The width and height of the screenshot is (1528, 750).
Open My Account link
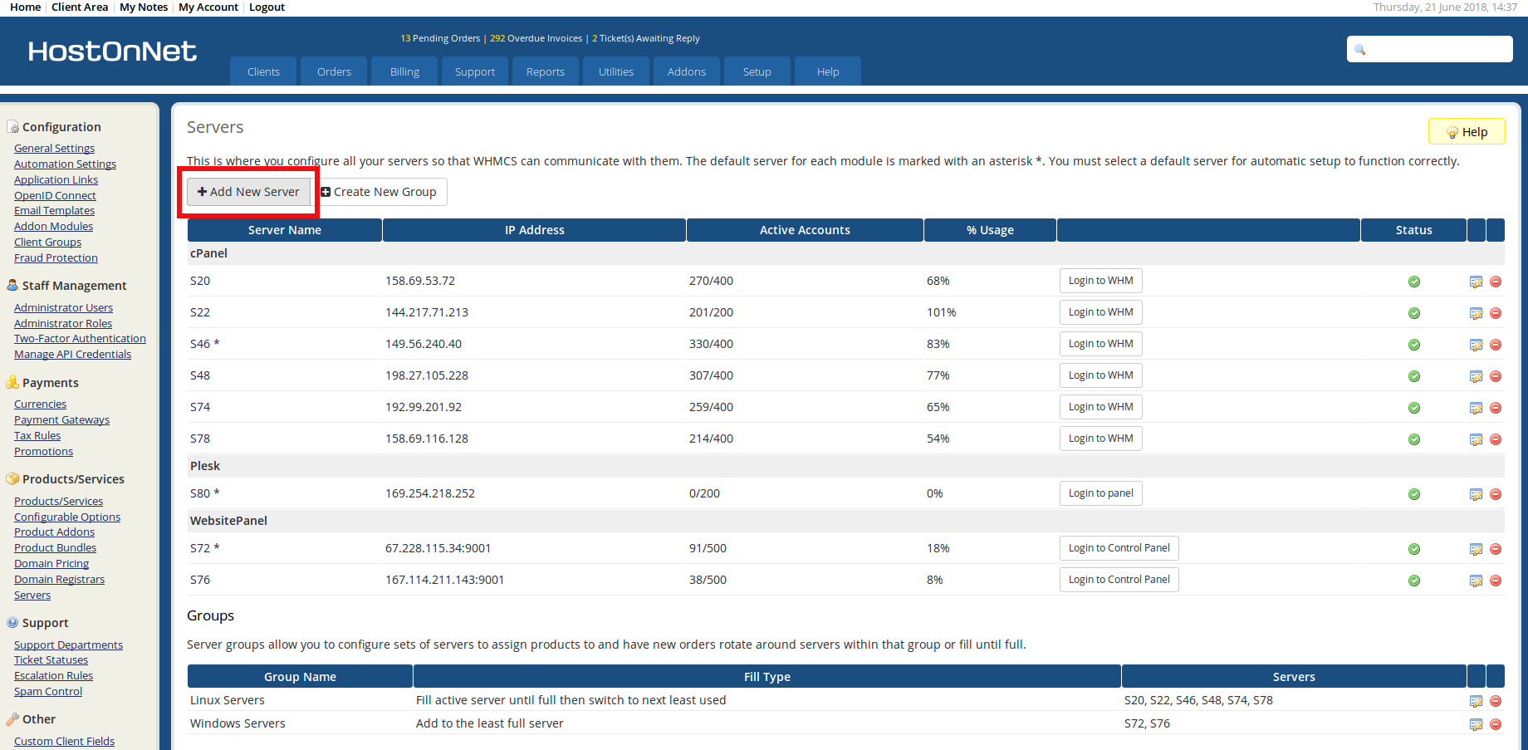pyautogui.click(x=208, y=7)
